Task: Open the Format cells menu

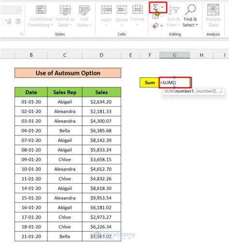Action: 137,16
